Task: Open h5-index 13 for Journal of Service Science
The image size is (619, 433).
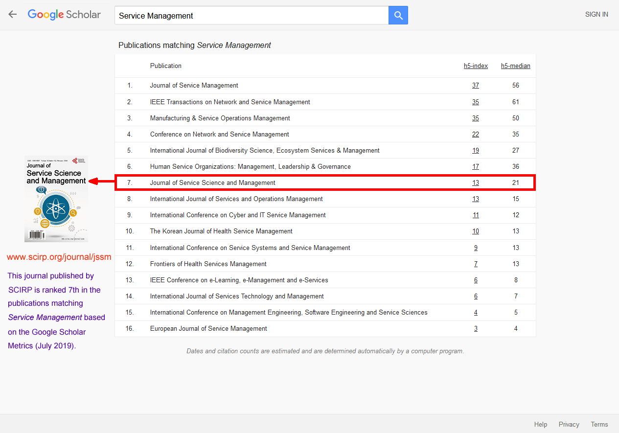Action: pos(476,183)
